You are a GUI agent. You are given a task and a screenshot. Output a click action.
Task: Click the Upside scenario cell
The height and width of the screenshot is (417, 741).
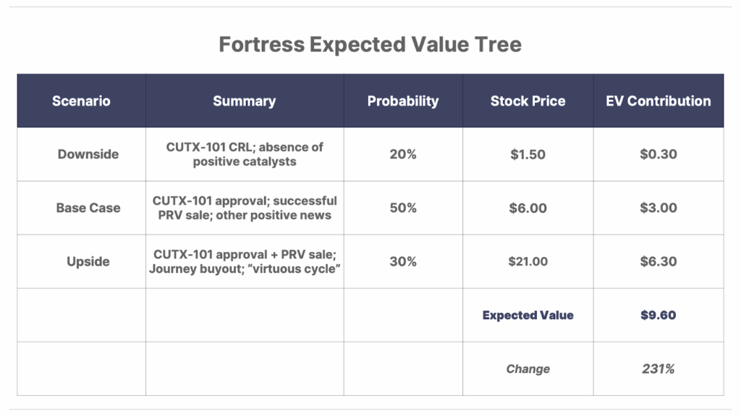pos(81,261)
